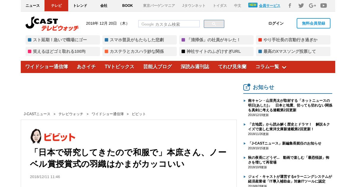Click J-CASTニュース breadcrumb

[37, 114]
